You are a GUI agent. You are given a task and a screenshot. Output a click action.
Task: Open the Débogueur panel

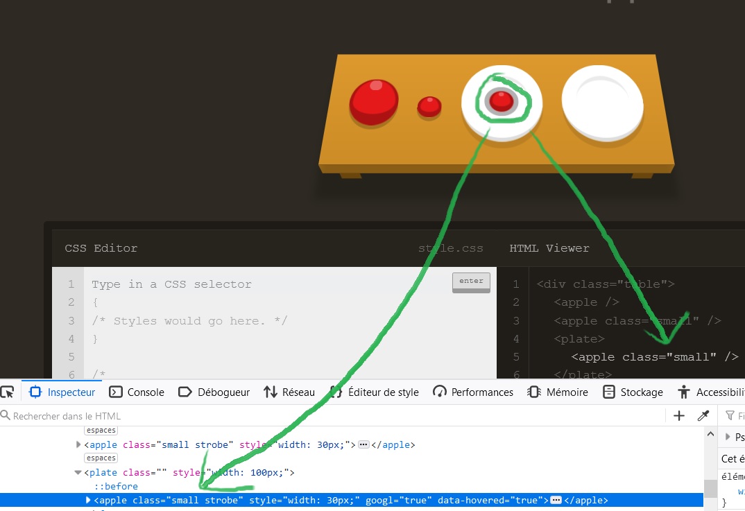(x=214, y=392)
